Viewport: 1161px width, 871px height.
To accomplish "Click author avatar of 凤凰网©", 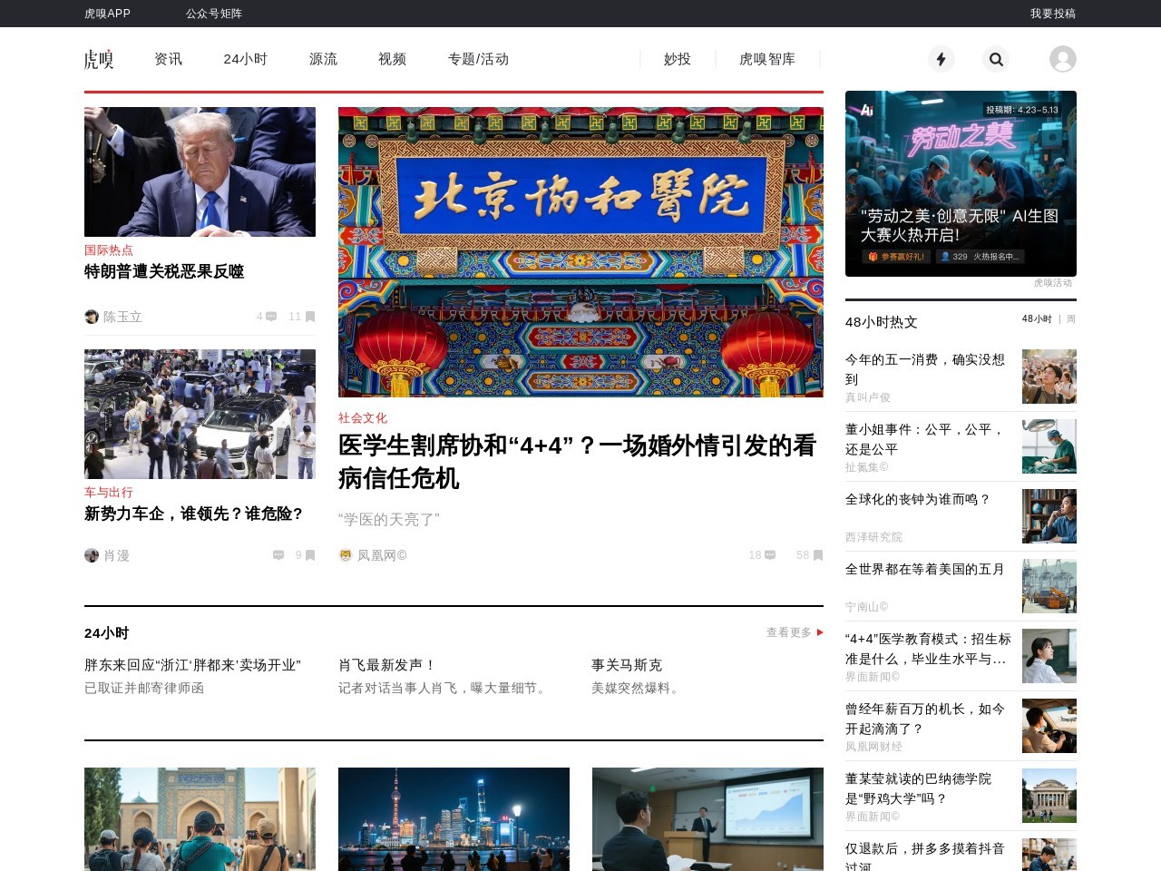I will (346, 555).
